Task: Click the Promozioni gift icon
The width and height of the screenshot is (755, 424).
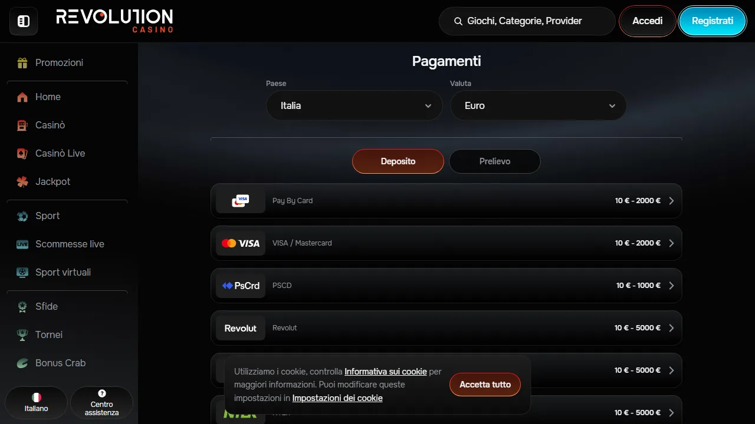Action: 22,62
